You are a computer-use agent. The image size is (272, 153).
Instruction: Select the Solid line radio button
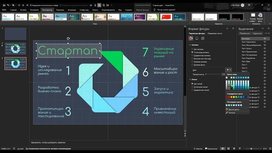[192, 87]
